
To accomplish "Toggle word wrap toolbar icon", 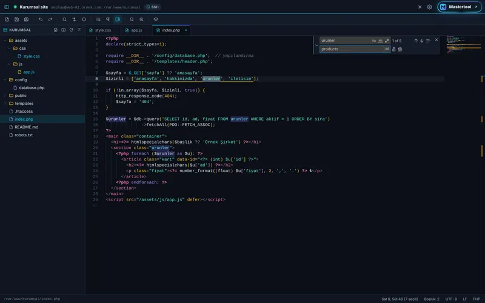I will (x=98, y=19).
